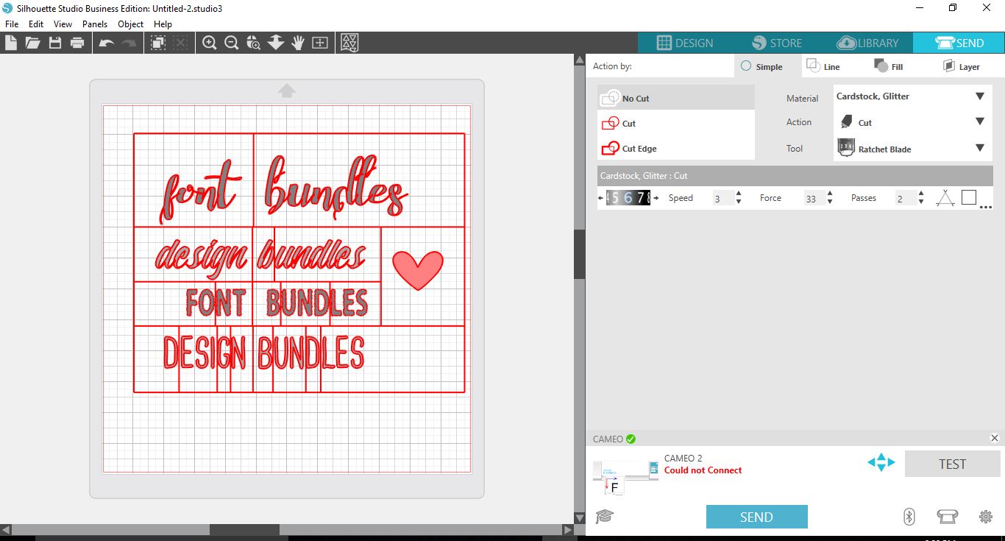Decrease the Passes value
The height and width of the screenshot is (541, 1005).
coord(921,202)
